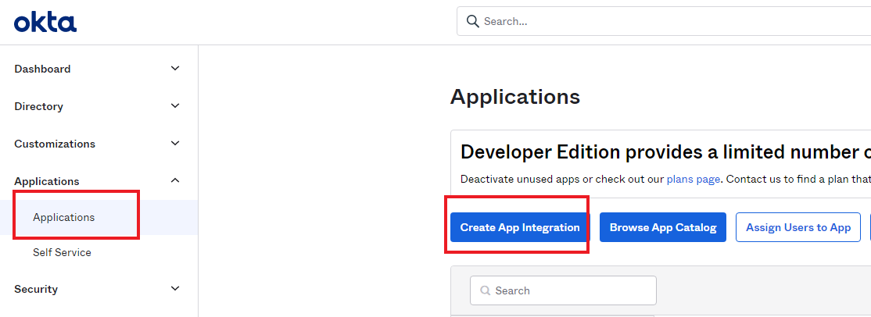The height and width of the screenshot is (317, 871).
Task: Click Create App Integration button
Action: [x=520, y=227]
